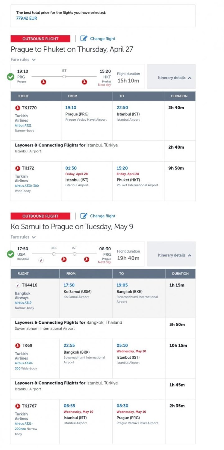
Task: Click the BKK stopover marker on Ko Samui route line
Action: click(x=54, y=254)
